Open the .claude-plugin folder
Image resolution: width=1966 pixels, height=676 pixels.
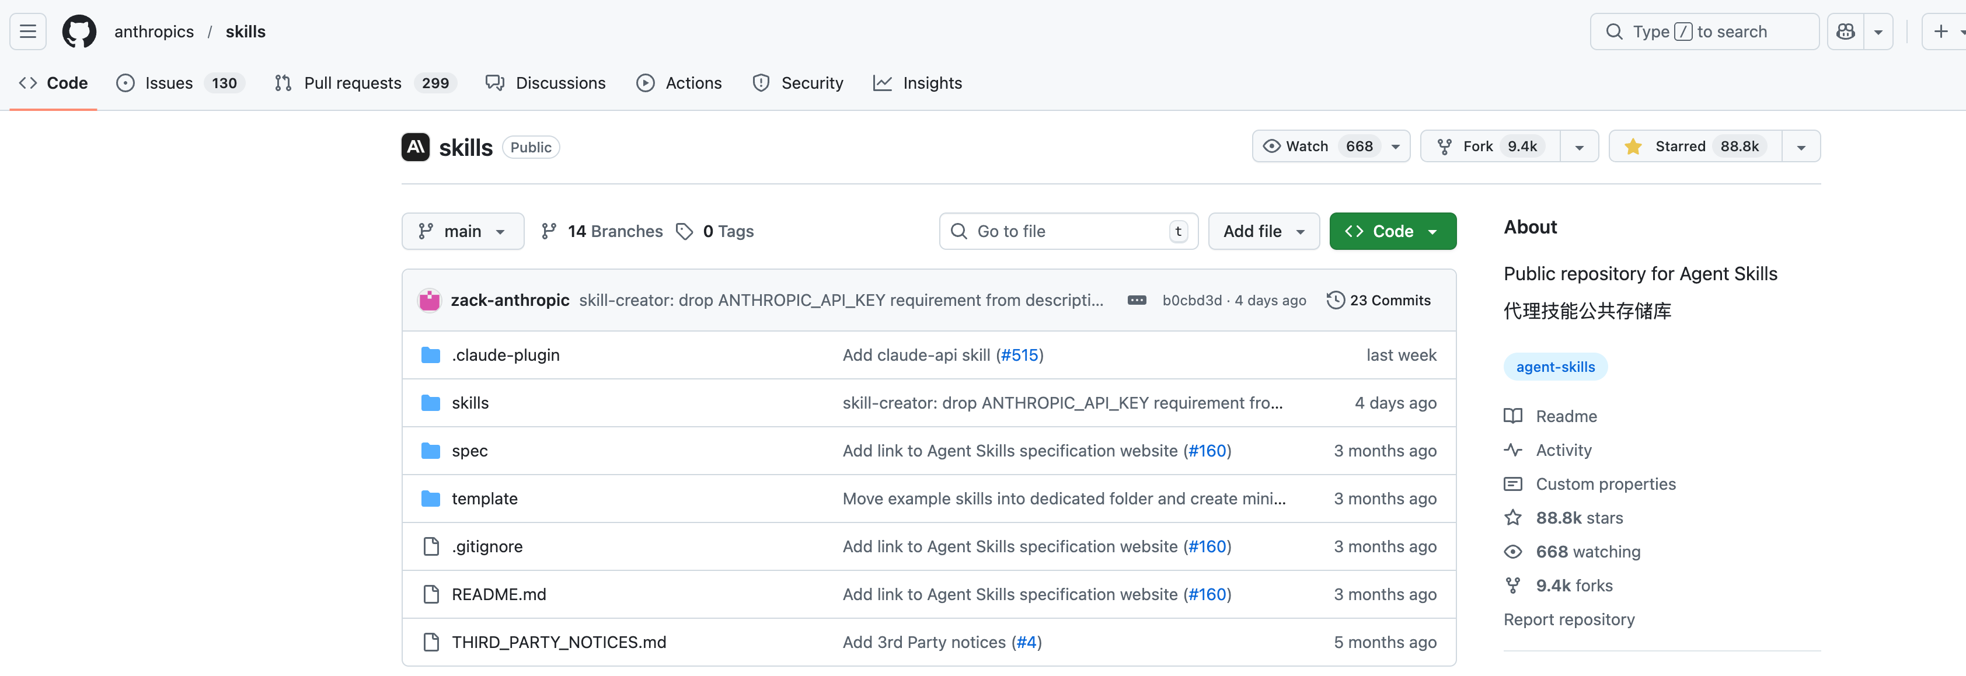[506, 355]
